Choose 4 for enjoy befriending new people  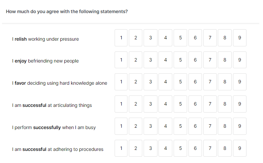[165, 60]
